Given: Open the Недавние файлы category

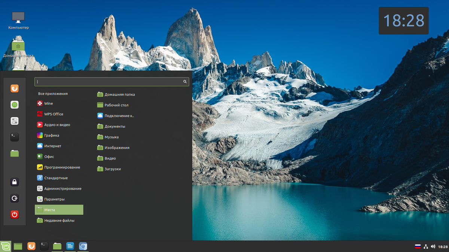Looking at the screenshot, I should tap(59, 221).
